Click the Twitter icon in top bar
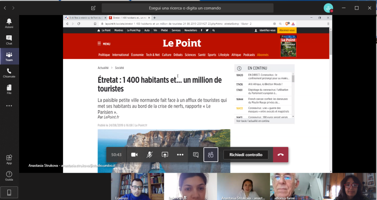Image resolution: width=377 pixels, height=200 pixels. [207, 30]
